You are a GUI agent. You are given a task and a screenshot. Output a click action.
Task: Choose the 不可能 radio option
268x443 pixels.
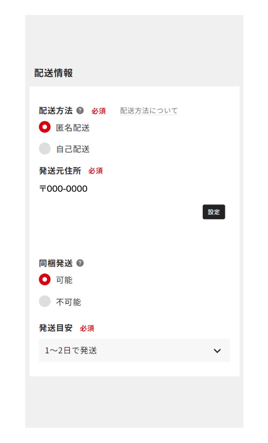coord(45,301)
